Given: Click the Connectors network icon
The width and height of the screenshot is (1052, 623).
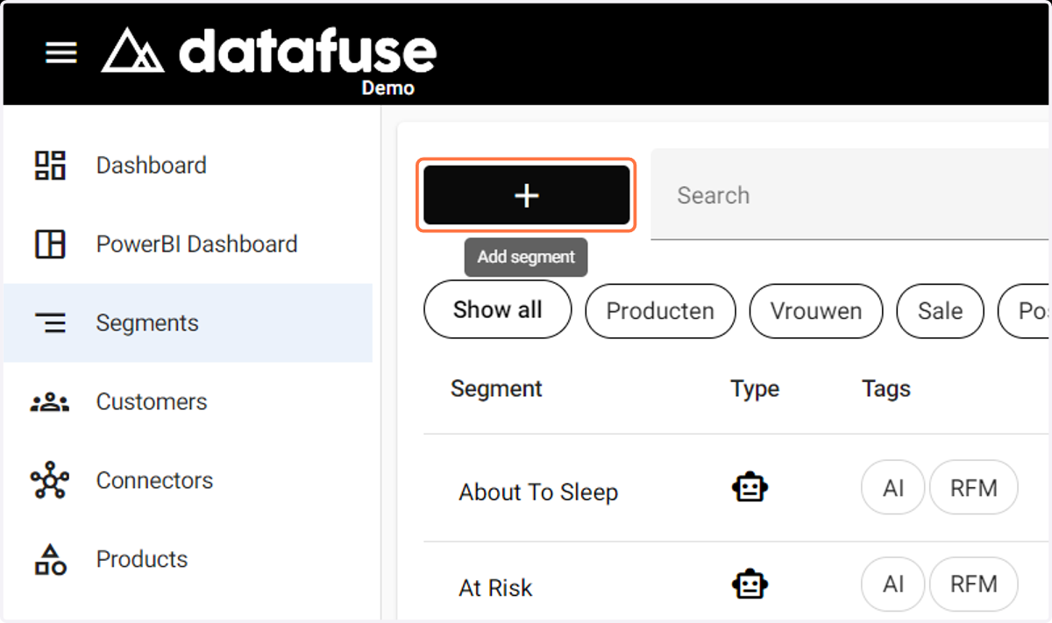Looking at the screenshot, I should pyautogui.click(x=50, y=480).
